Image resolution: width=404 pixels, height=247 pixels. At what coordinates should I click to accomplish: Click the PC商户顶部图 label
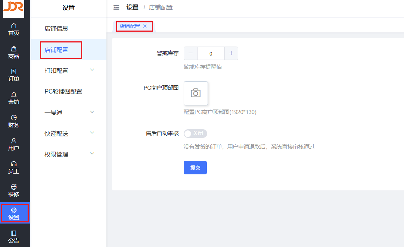pyautogui.click(x=161, y=88)
